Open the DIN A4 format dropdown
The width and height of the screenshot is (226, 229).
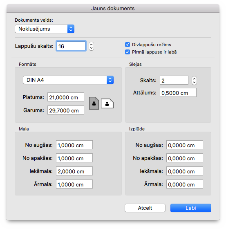coord(68,80)
